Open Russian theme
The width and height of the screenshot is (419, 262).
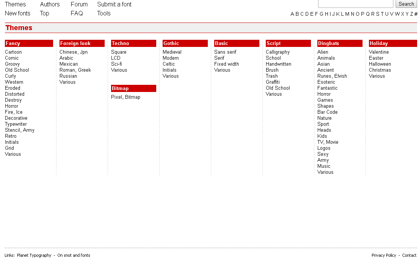[68, 76]
